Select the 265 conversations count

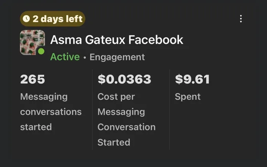point(32,79)
